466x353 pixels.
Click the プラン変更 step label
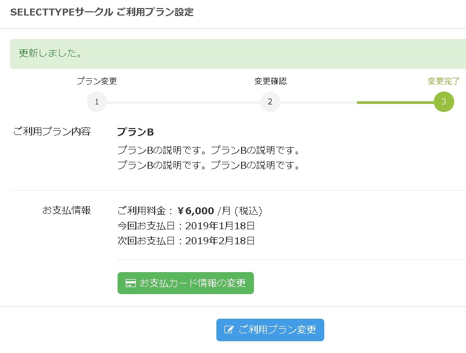(97, 81)
